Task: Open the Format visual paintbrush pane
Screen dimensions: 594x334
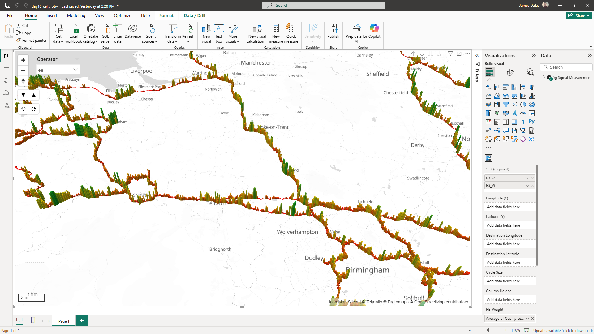Action: coord(510,72)
